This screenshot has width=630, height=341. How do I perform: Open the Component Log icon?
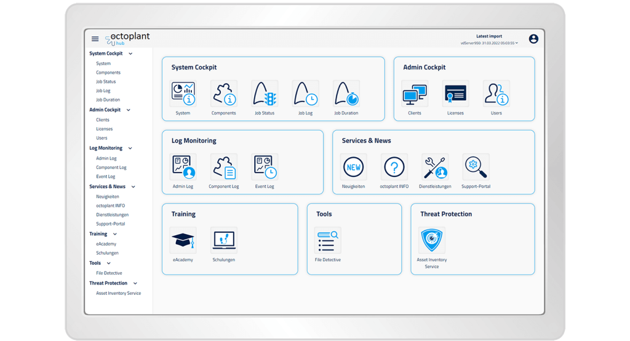(x=224, y=167)
